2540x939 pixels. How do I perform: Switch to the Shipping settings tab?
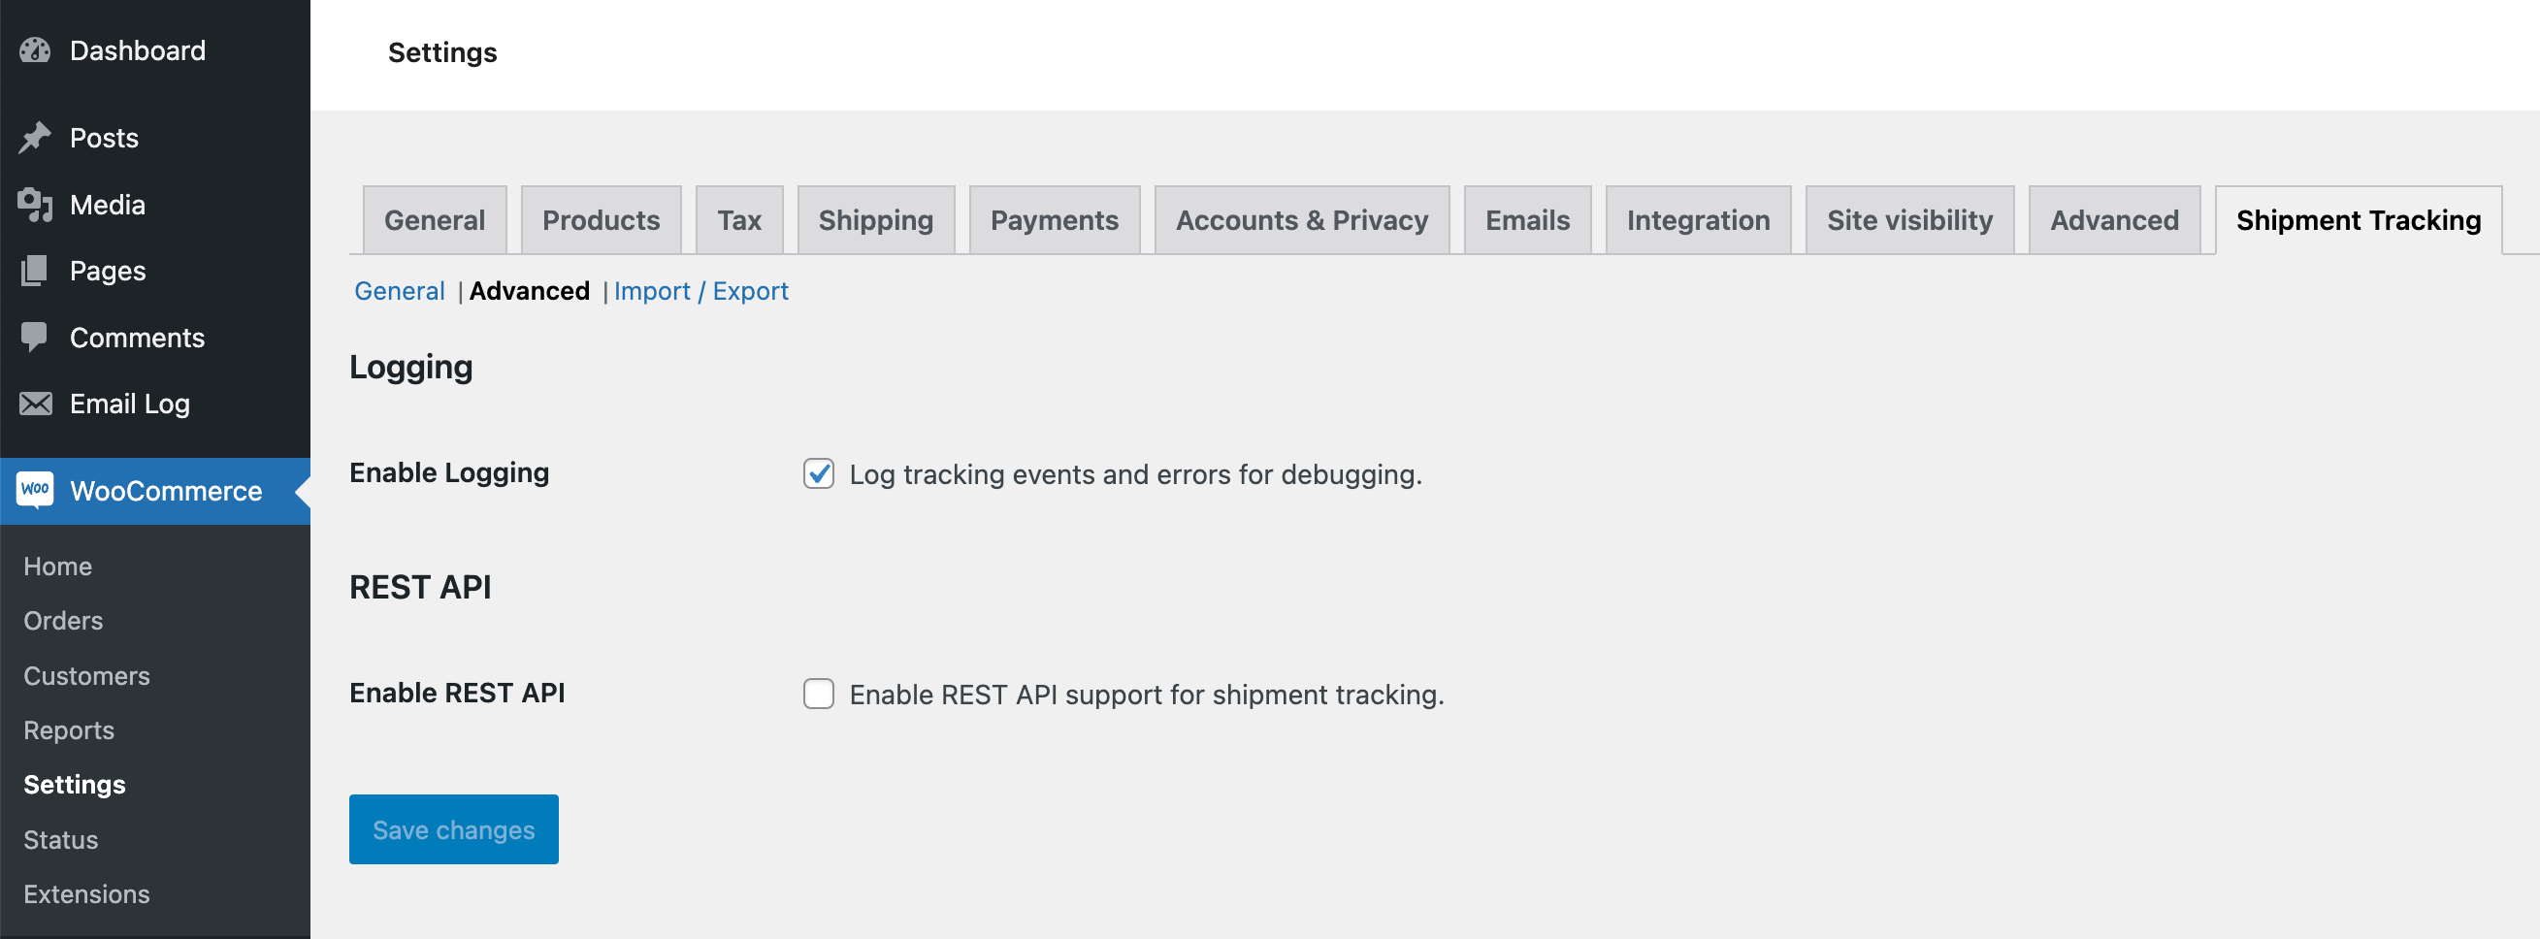(x=875, y=220)
